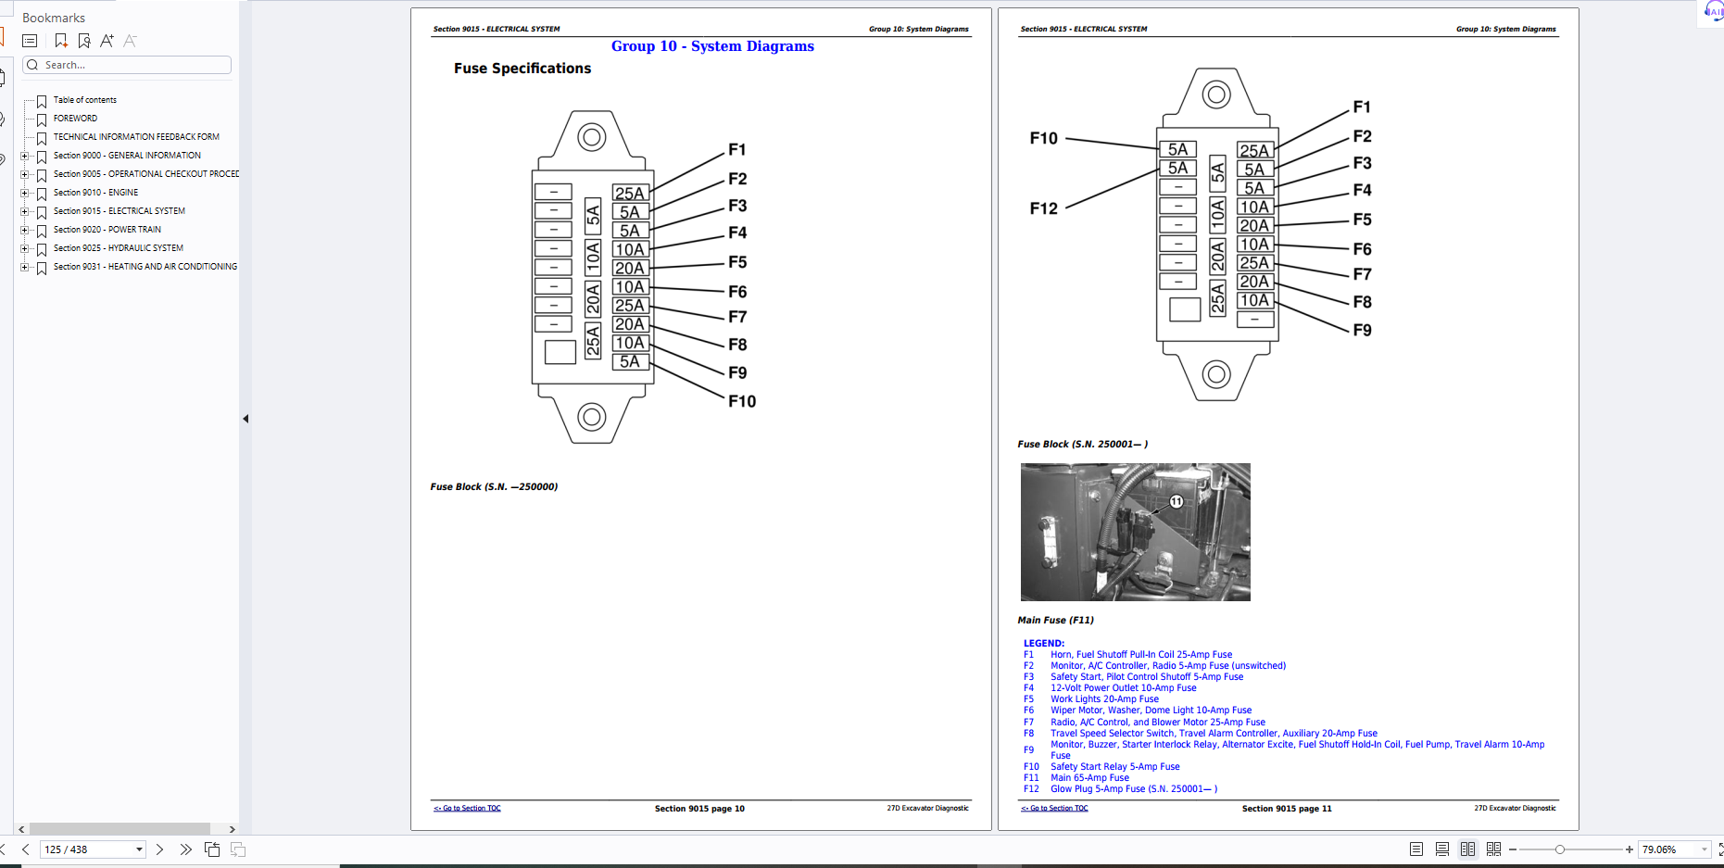
Task: Click the Main Fuse (F11) photo
Action: 1136,533
